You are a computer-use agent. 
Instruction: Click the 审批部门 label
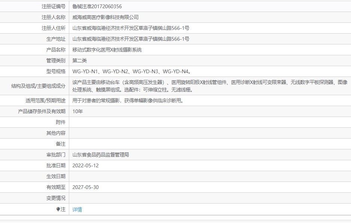coord(56,155)
